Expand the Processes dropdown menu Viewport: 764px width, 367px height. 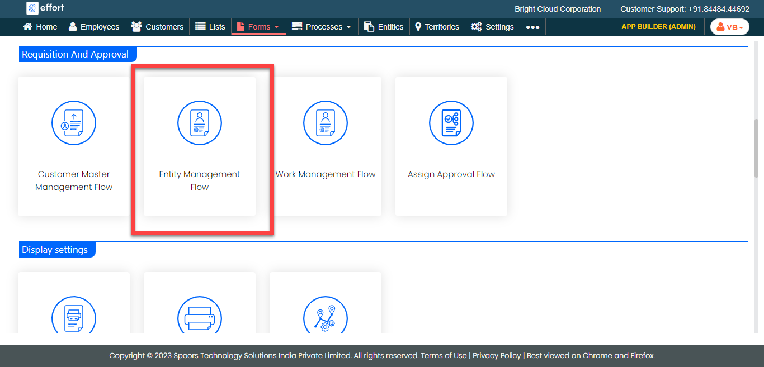click(x=322, y=27)
